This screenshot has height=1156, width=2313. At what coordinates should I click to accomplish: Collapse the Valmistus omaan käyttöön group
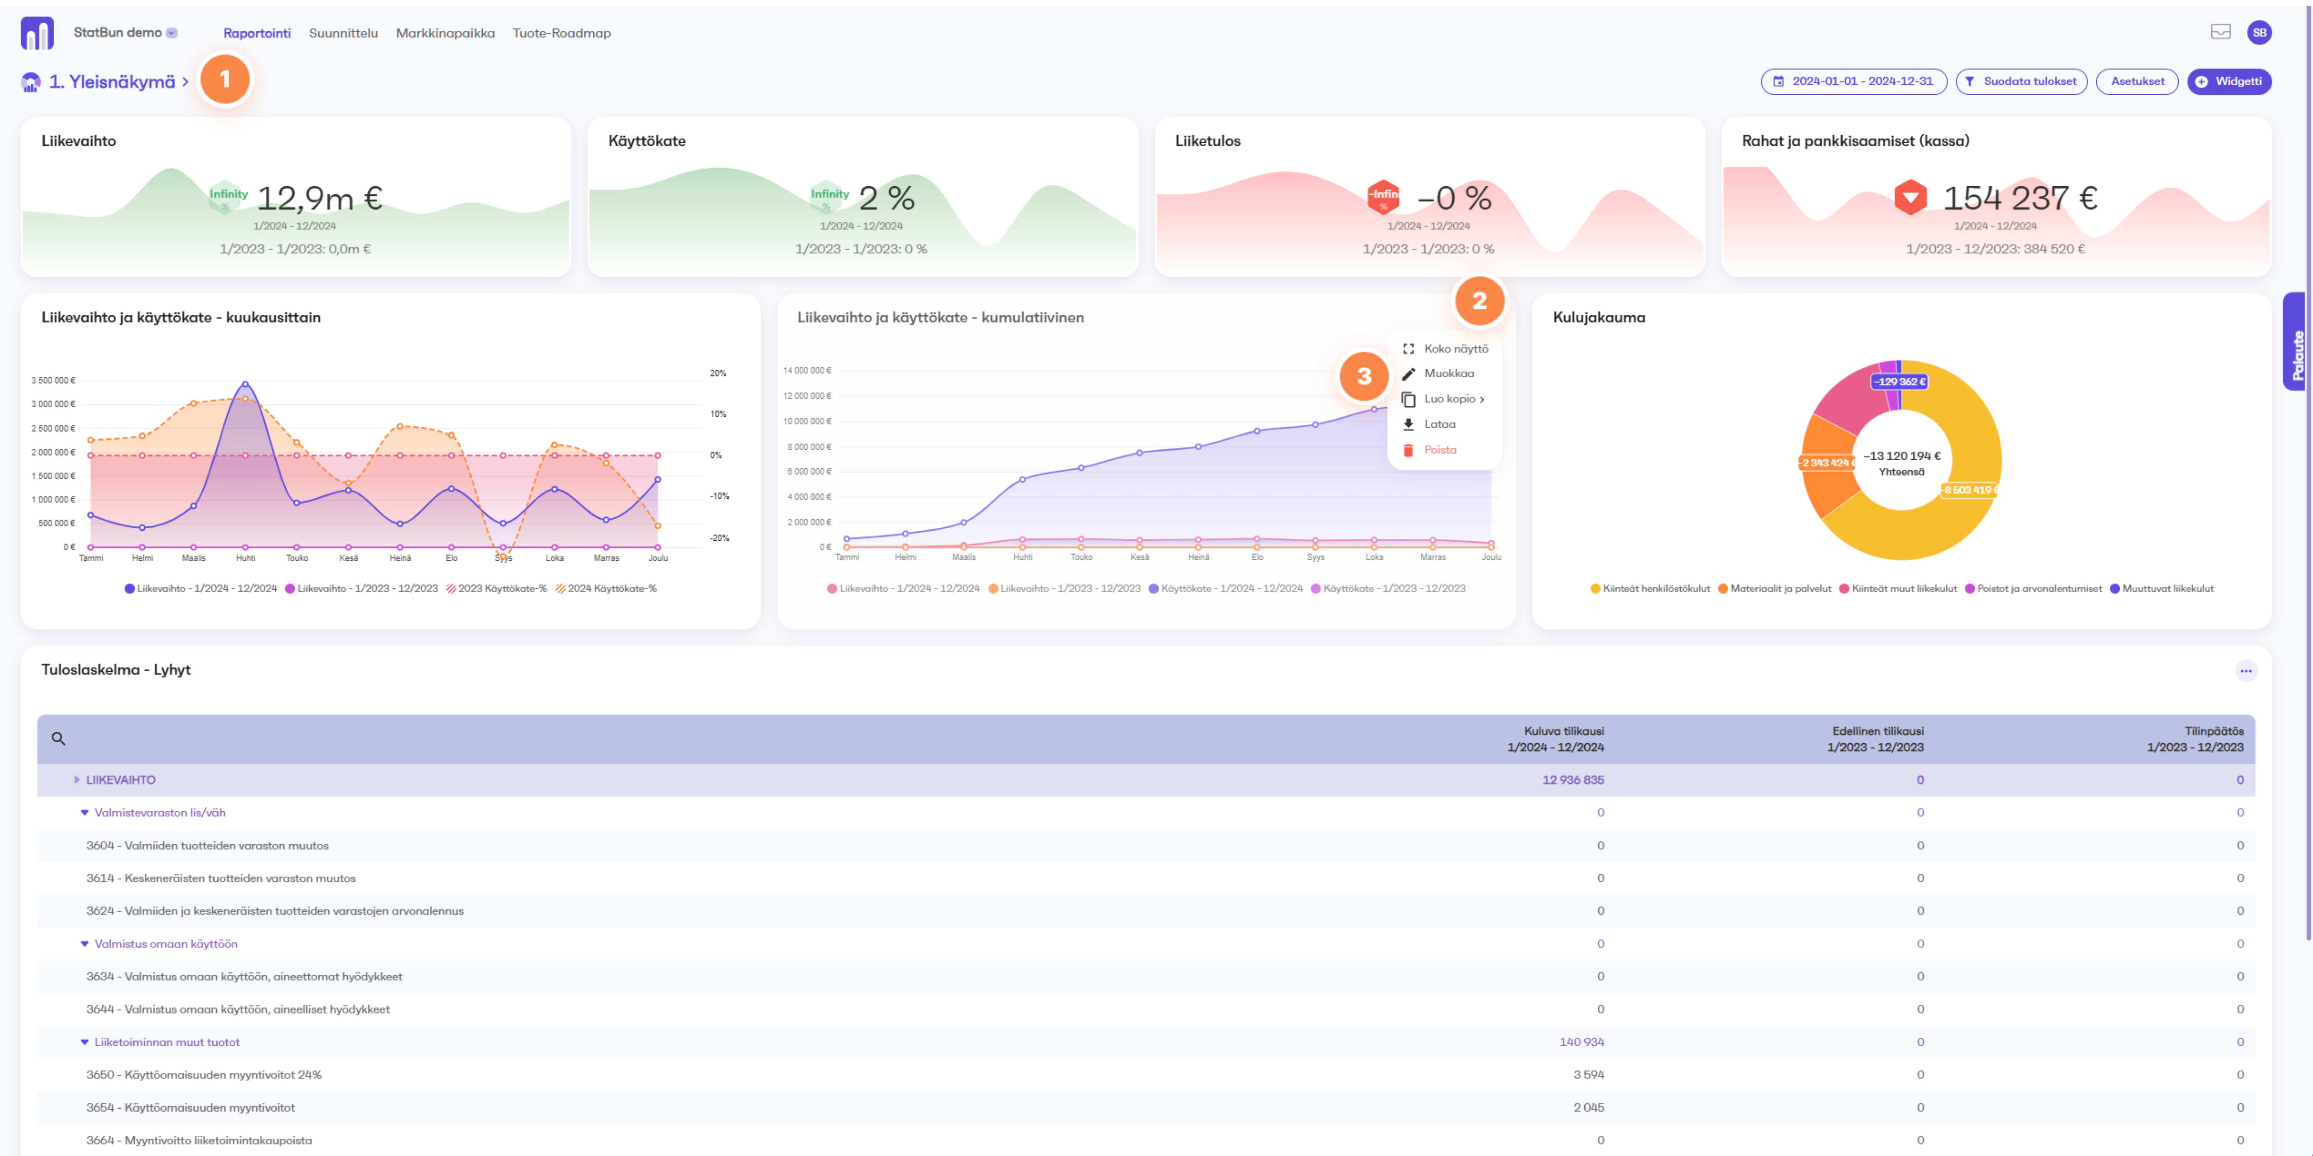tap(84, 944)
